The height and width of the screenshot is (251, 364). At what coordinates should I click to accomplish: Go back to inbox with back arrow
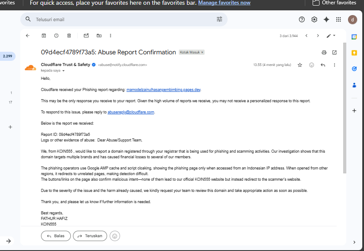tap(28, 35)
